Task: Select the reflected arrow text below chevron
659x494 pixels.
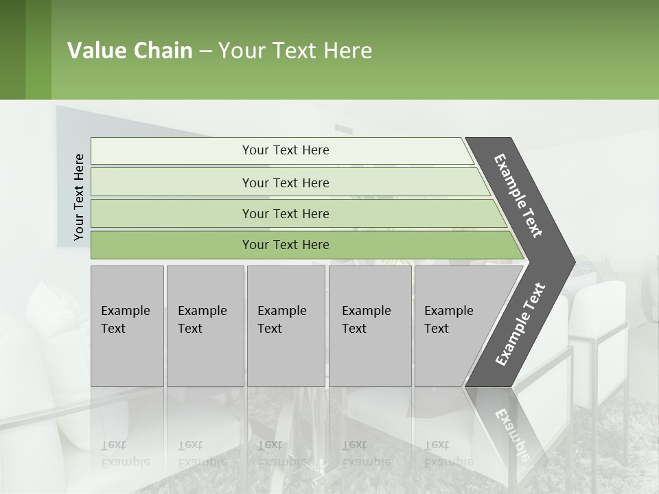Action: [x=513, y=435]
